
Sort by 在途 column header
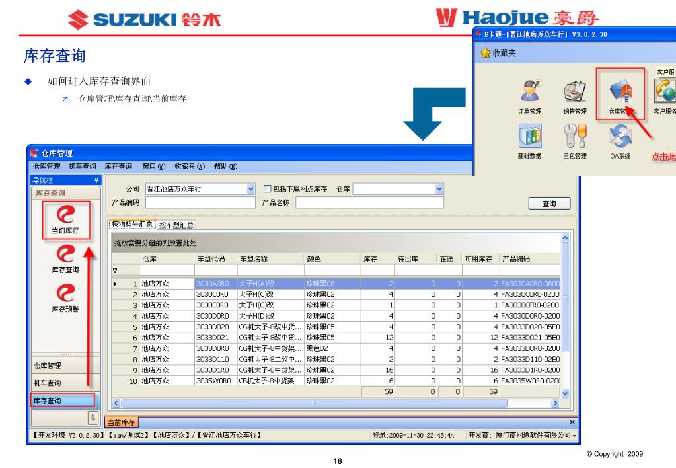(x=449, y=259)
